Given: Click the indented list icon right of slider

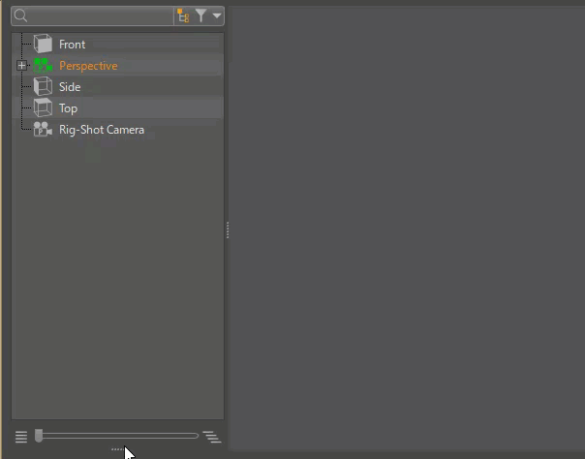Looking at the screenshot, I should click(x=212, y=437).
